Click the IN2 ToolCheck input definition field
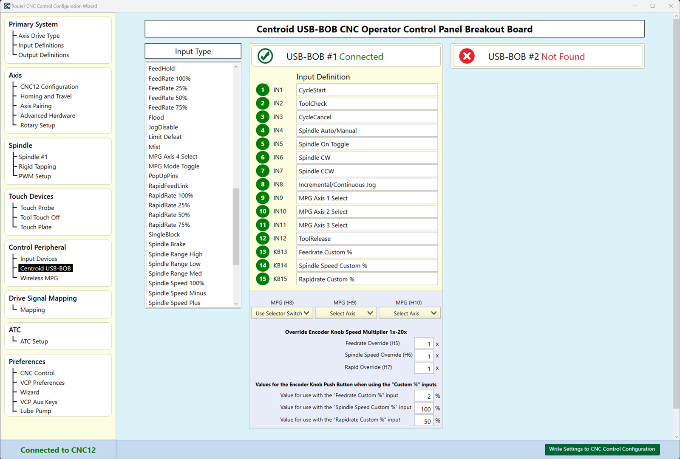 click(x=367, y=104)
